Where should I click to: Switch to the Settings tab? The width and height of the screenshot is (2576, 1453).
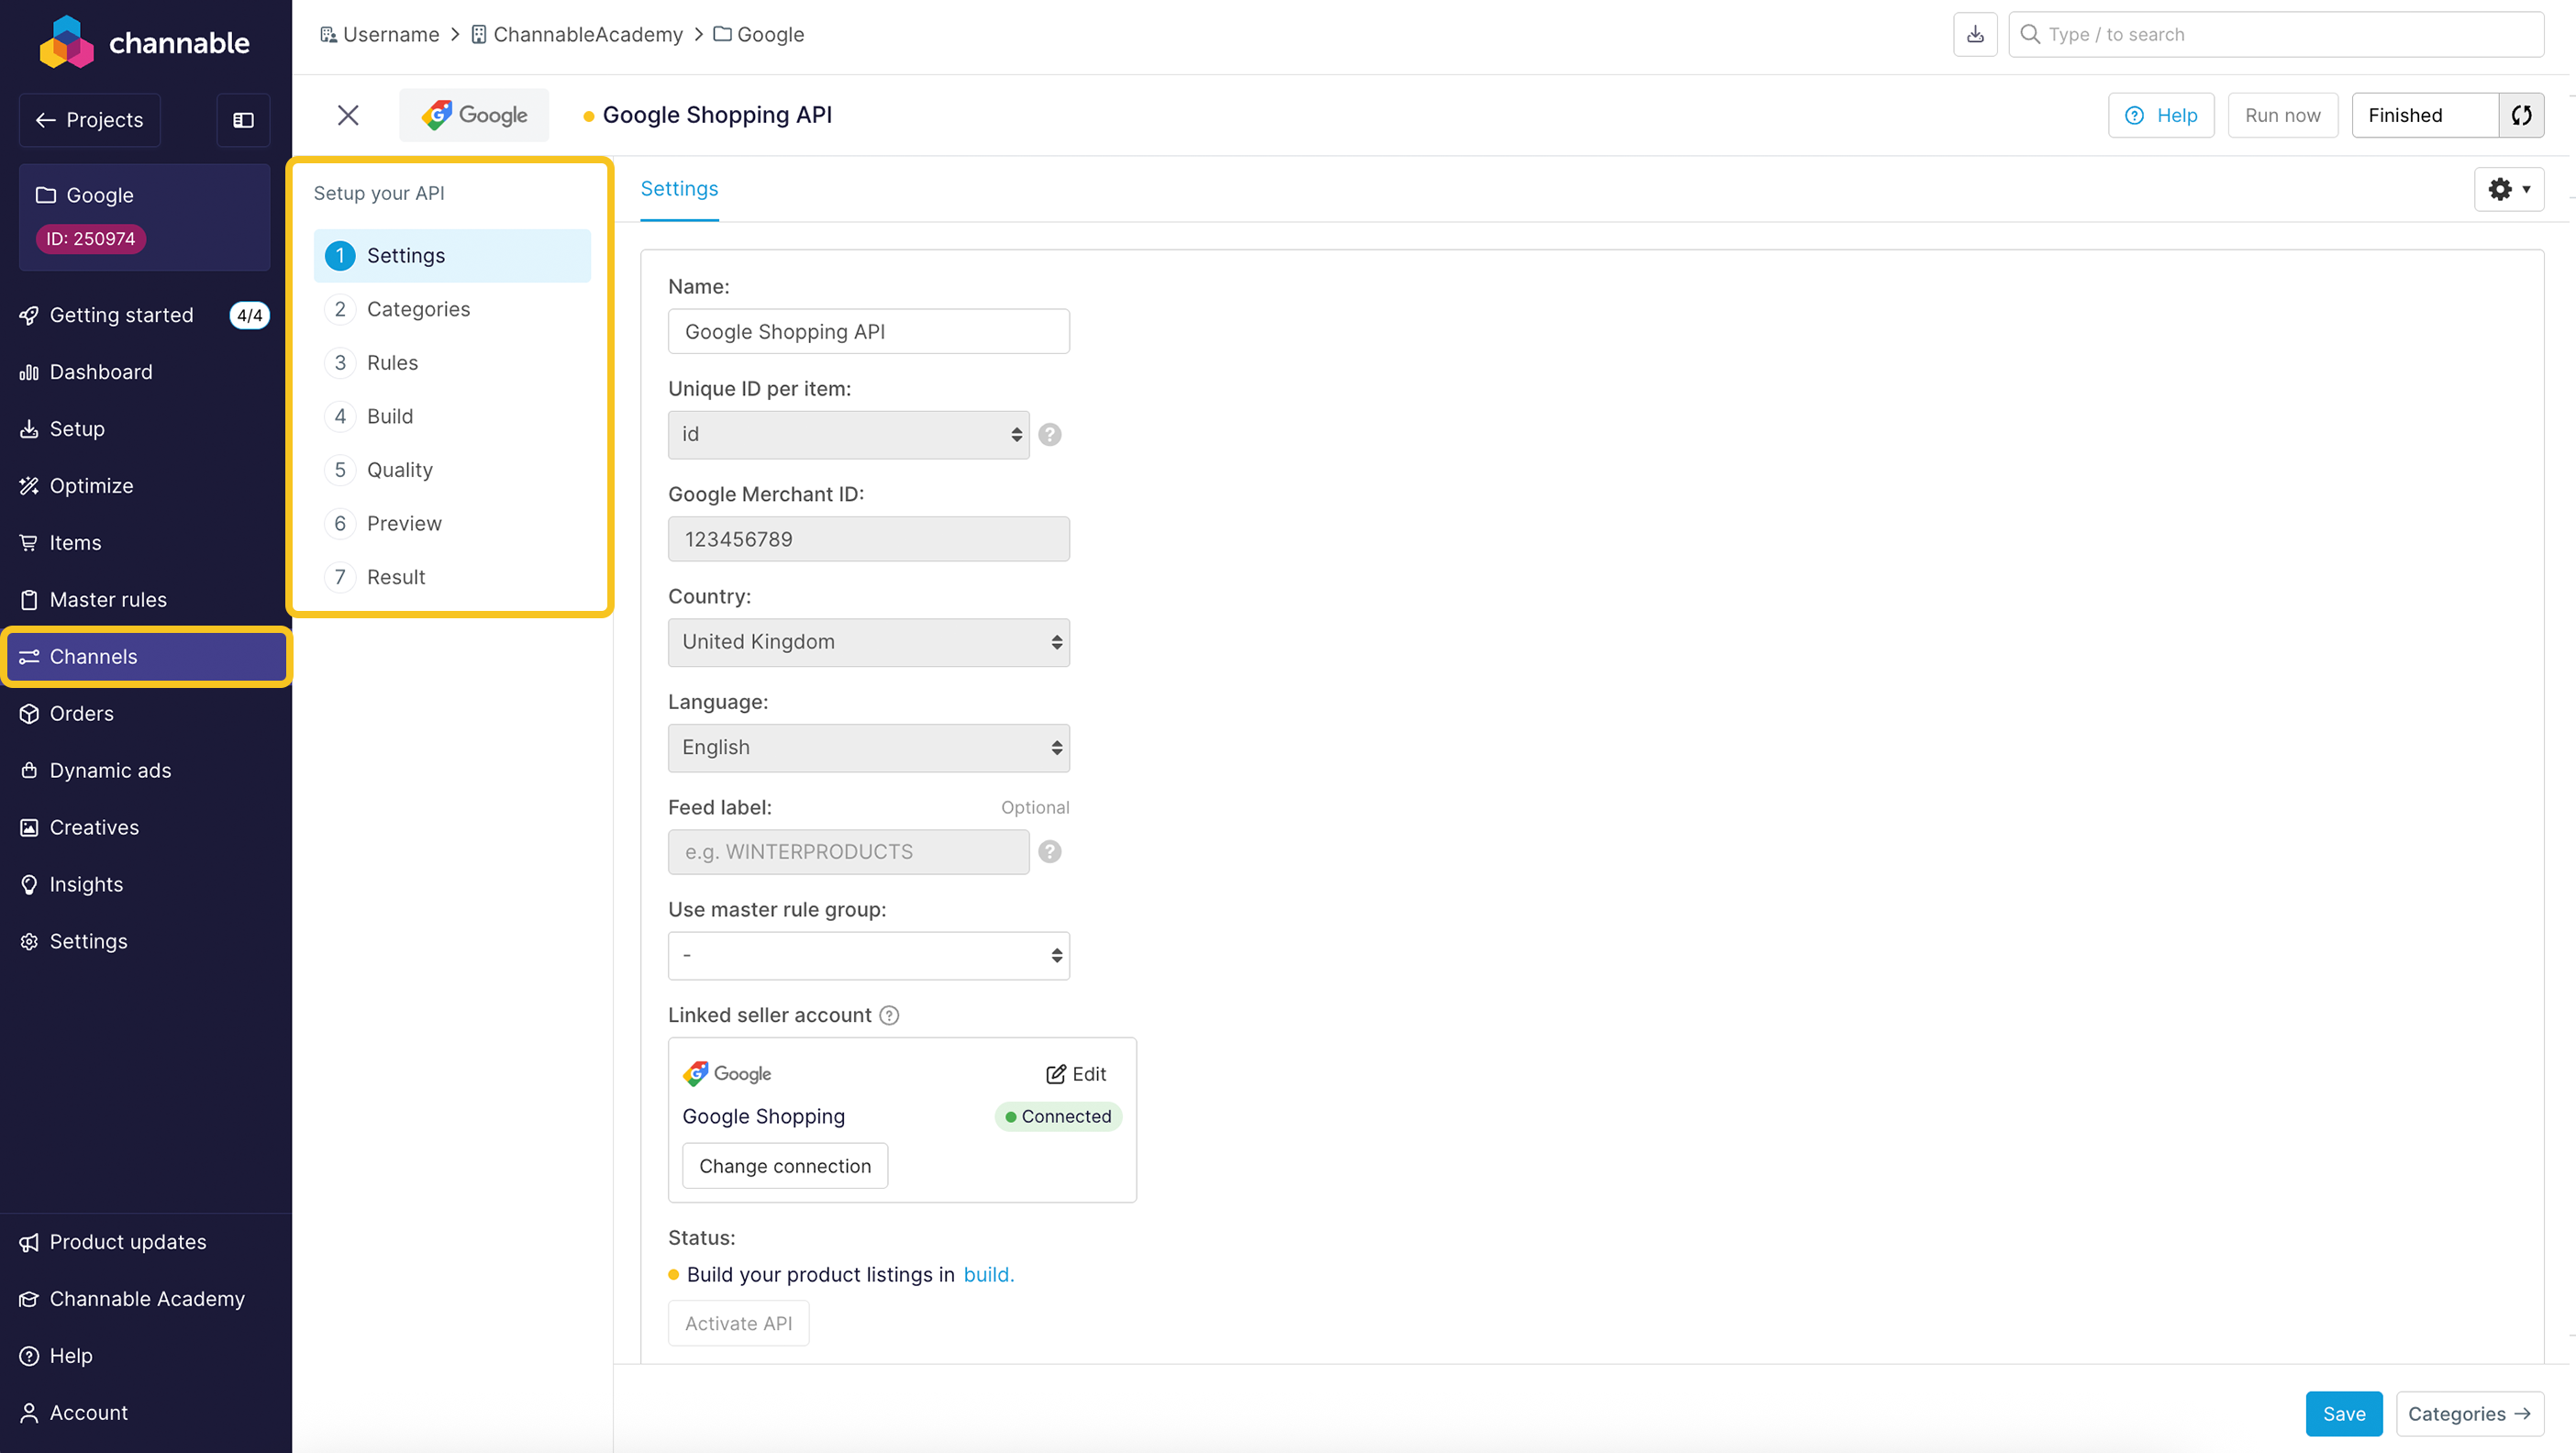pos(679,189)
